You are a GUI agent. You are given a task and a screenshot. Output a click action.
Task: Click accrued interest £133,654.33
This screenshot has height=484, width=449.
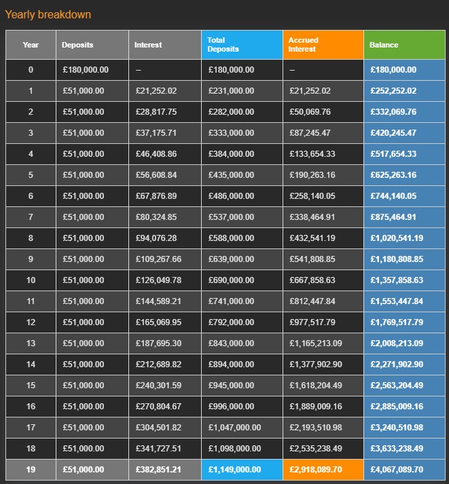tap(312, 153)
